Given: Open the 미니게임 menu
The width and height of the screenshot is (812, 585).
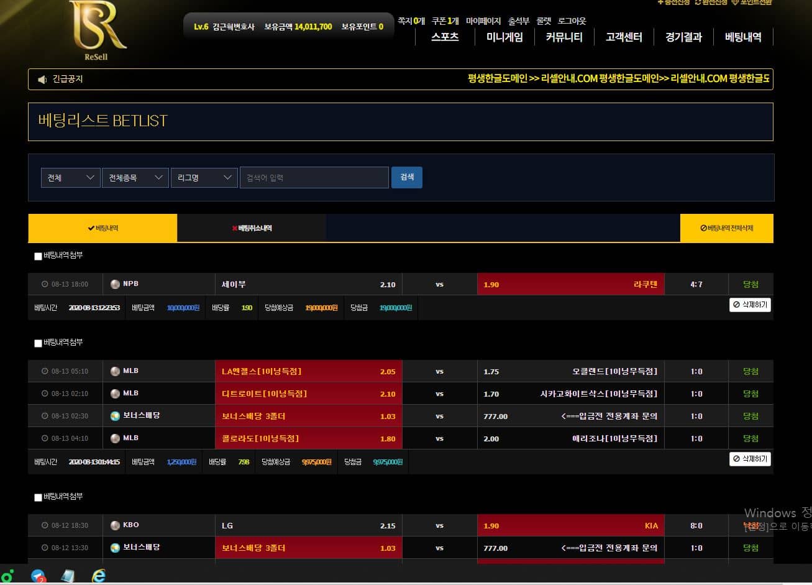Looking at the screenshot, I should tap(504, 37).
